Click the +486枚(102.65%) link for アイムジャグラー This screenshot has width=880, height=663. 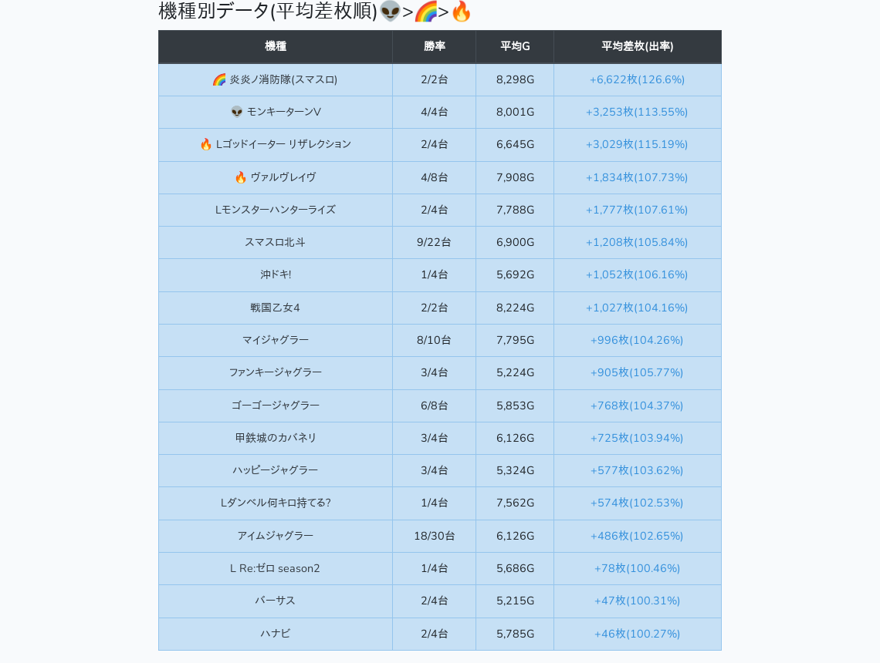click(637, 536)
